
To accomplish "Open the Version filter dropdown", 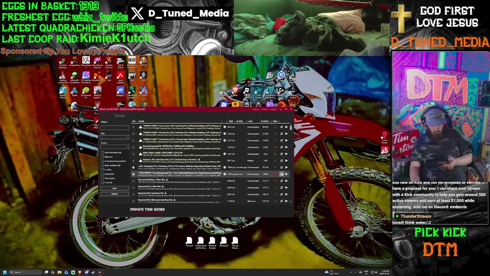I will pyautogui.click(x=114, y=146).
